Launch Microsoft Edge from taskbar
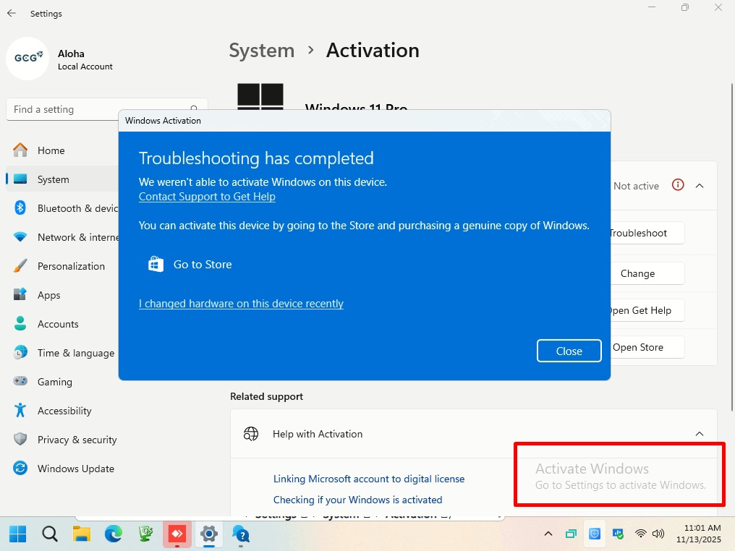The width and height of the screenshot is (735, 551). (114, 534)
